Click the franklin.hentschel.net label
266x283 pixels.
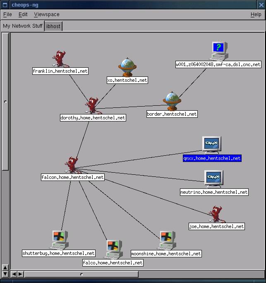pyautogui.click(x=60, y=71)
